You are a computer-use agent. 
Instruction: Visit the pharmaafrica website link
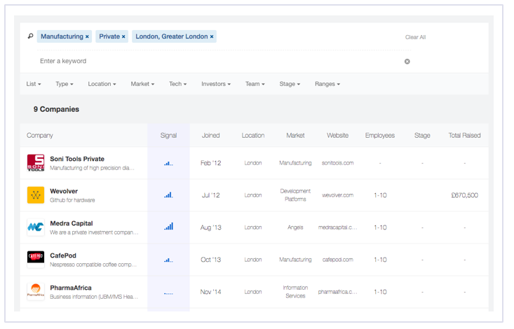pyautogui.click(x=337, y=292)
